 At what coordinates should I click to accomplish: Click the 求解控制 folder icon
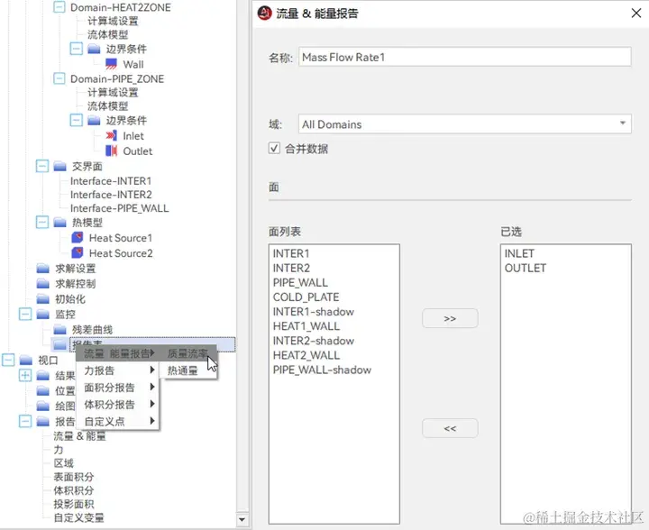pos(42,284)
